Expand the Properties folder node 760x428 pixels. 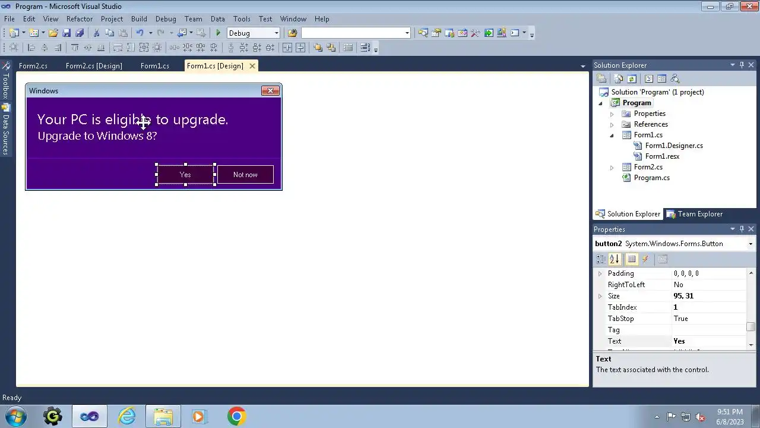pos(612,114)
